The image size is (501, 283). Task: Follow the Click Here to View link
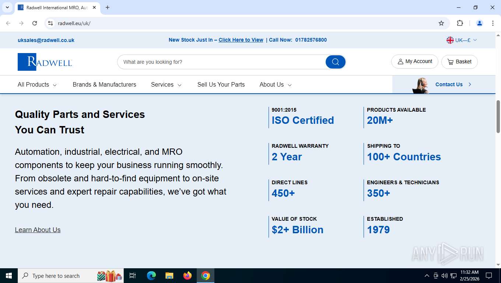tap(241, 40)
